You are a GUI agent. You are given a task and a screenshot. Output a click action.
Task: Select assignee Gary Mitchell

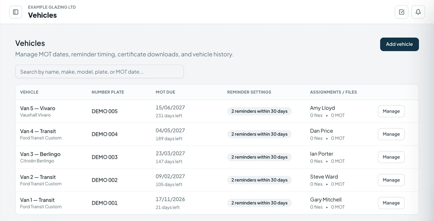pos(326,200)
